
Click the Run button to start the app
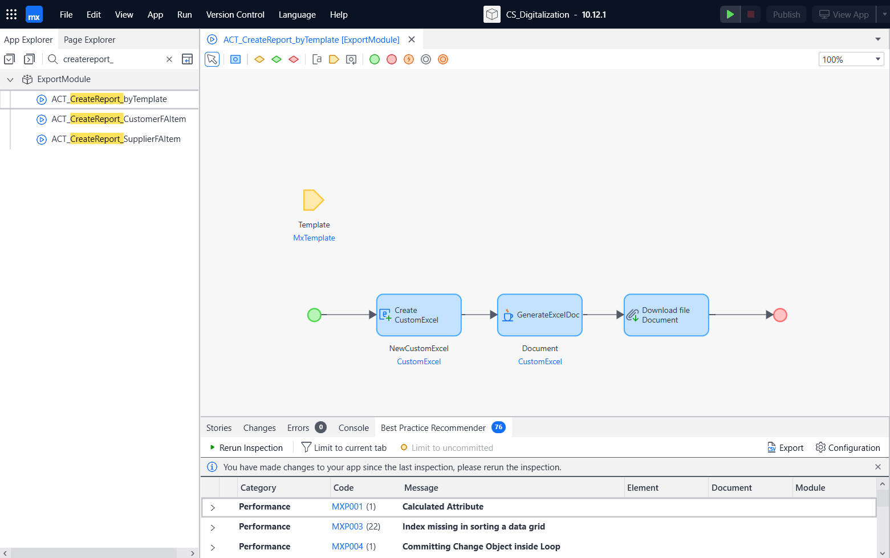tap(730, 14)
